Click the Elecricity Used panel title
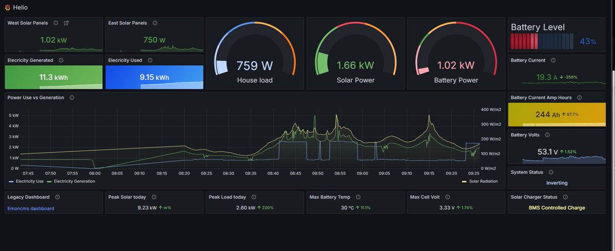The height and width of the screenshot is (251, 615). 125,60
